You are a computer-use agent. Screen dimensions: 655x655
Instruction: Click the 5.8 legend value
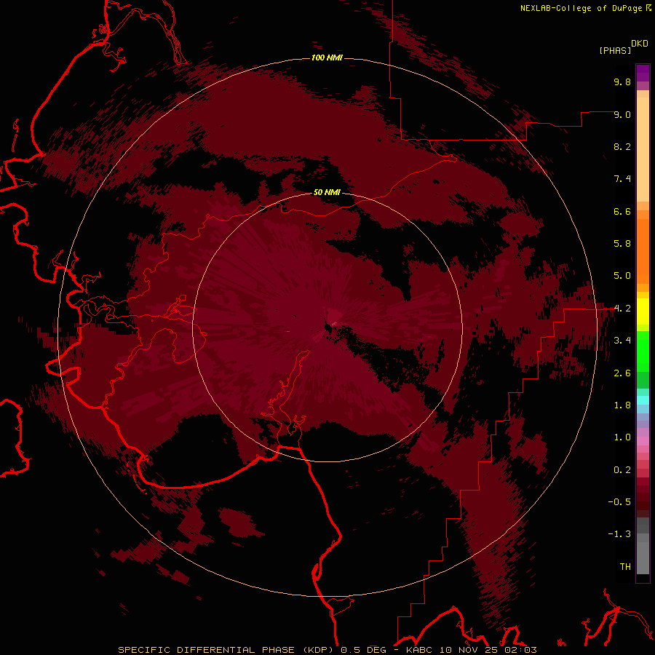pyautogui.click(x=622, y=244)
